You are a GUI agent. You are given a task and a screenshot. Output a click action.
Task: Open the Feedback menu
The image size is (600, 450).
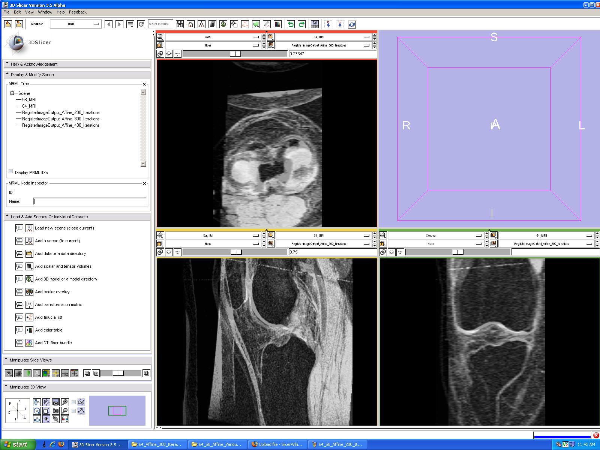click(x=78, y=12)
